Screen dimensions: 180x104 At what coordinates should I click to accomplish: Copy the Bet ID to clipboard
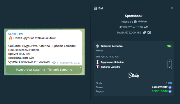click(144, 32)
